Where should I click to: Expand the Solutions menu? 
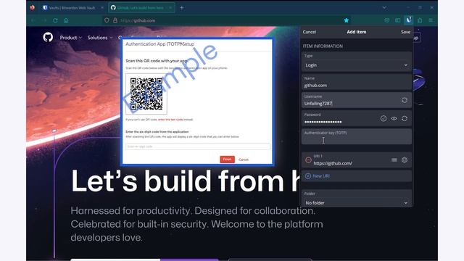[x=100, y=38]
